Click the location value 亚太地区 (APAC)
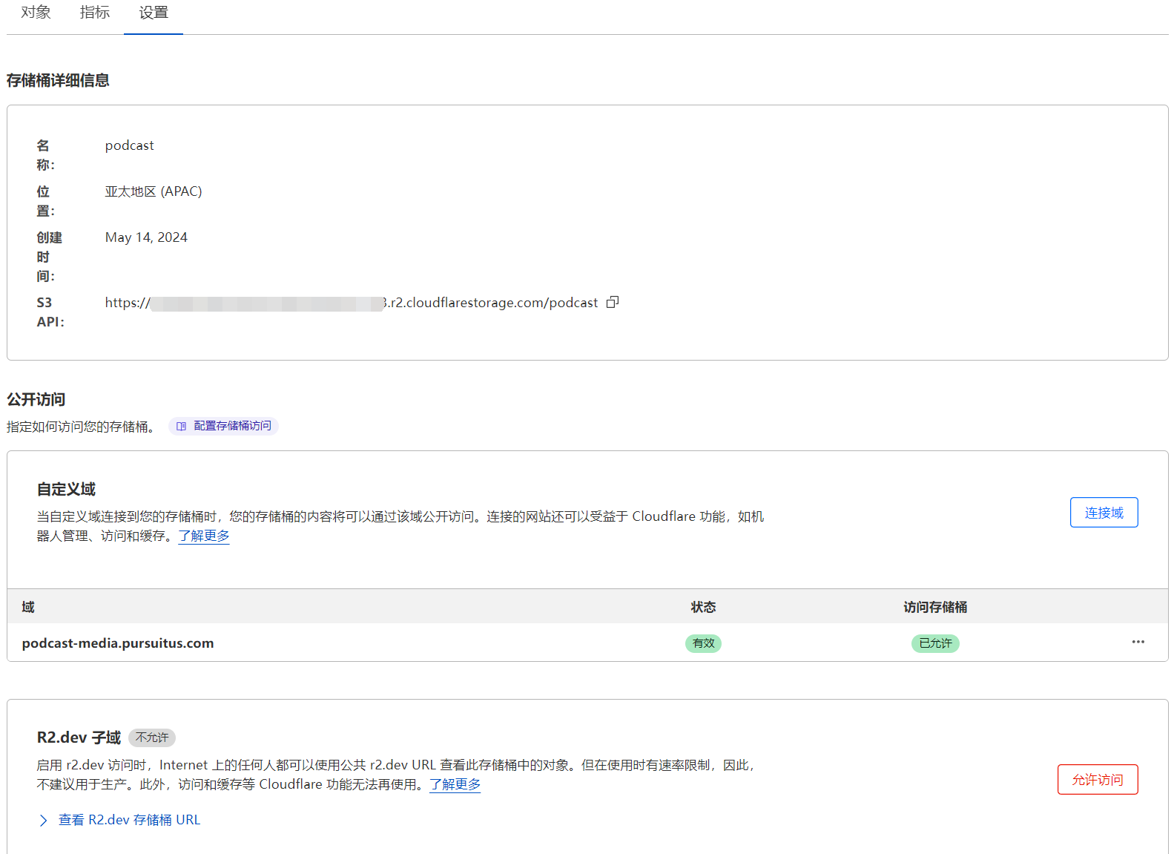Screen dimensions: 1174x854 [154, 191]
